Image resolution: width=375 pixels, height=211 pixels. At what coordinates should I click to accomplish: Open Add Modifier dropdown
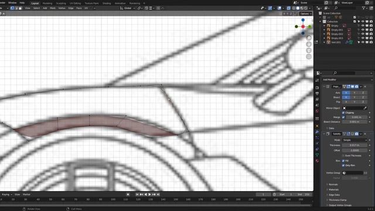(347, 80)
